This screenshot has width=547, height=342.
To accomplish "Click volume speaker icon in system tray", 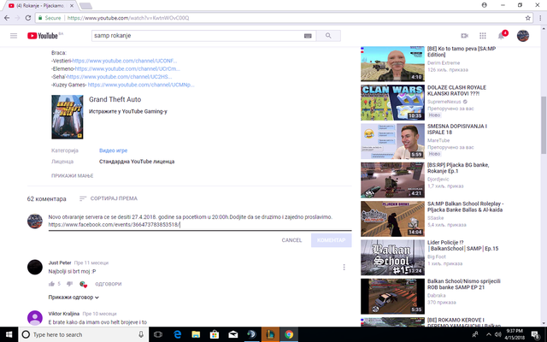I will coord(497,334).
